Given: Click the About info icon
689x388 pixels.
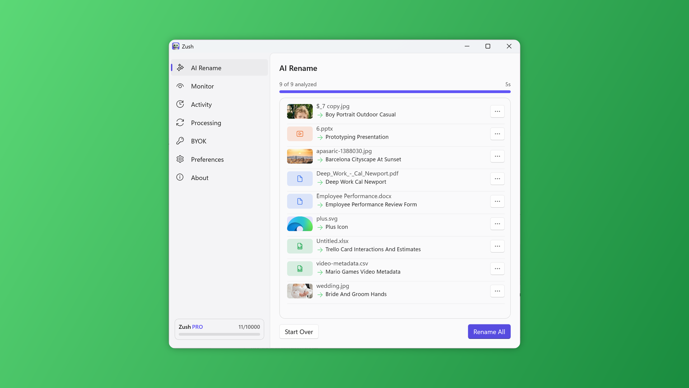Looking at the screenshot, I should (x=181, y=177).
